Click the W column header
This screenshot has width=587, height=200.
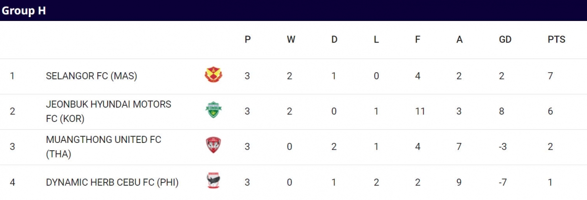pyautogui.click(x=291, y=40)
